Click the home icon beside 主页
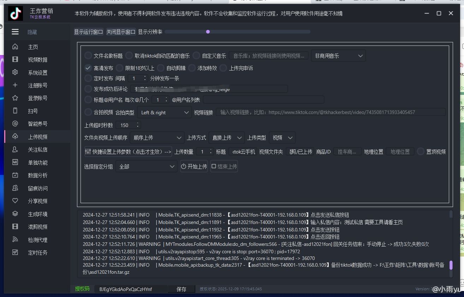The image size is (464, 297). (x=15, y=47)
